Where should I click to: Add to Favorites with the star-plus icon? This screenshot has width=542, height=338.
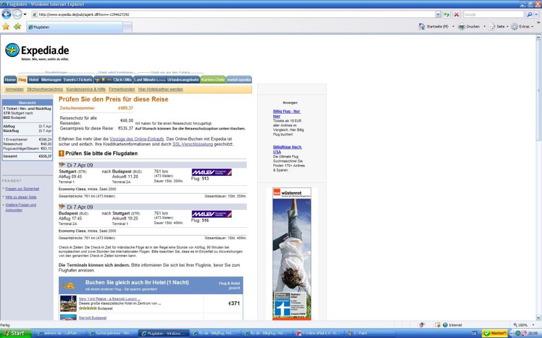17,26
